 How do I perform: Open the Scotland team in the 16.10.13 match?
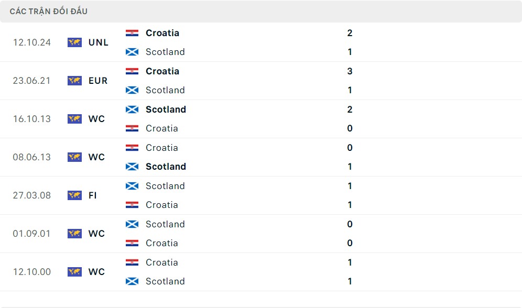166,109
